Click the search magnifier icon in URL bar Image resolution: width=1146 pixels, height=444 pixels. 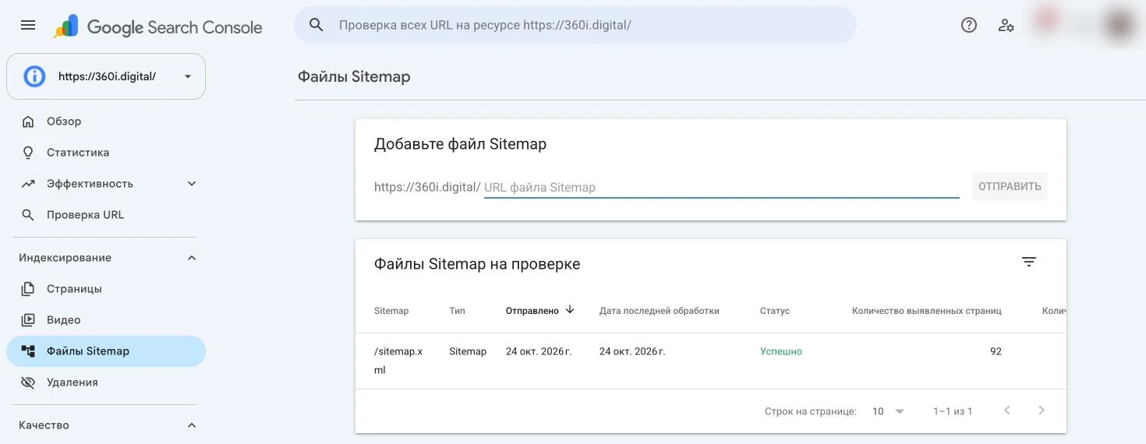click(x=316, y=25)
